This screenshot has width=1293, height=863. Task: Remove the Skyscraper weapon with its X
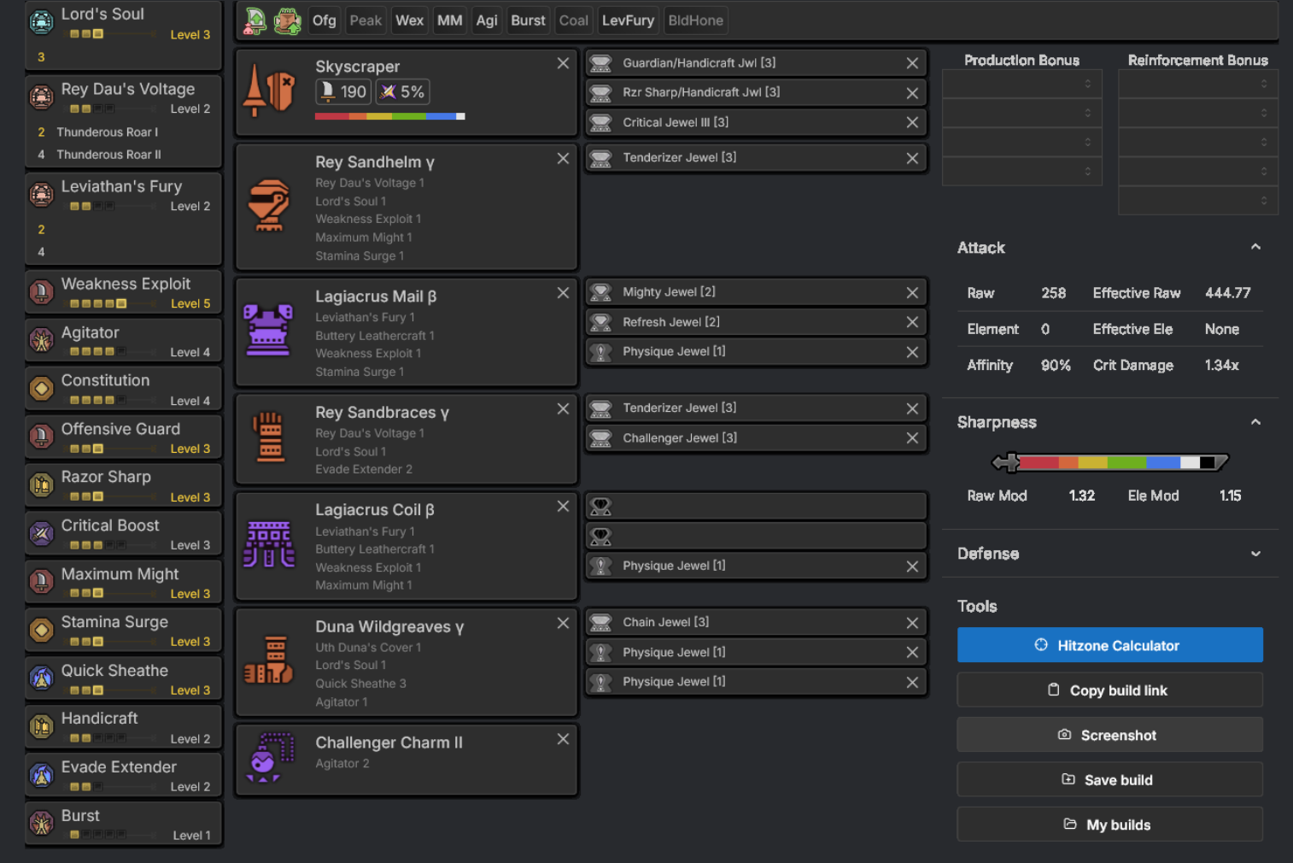click(563, 63)
